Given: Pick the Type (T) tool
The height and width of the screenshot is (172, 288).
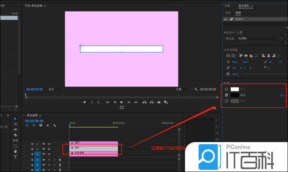Looking at the screenshot, I should coord(16,157).
